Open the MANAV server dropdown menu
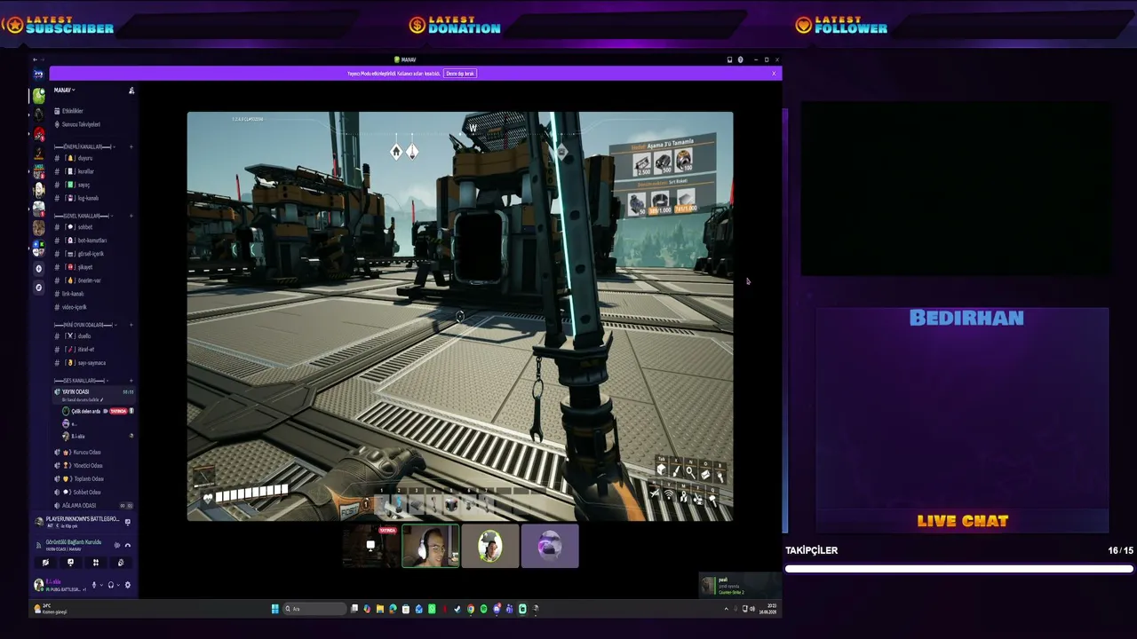This screenshot has width=1137, height=639. pyautogui.click(x=64, y=91)
